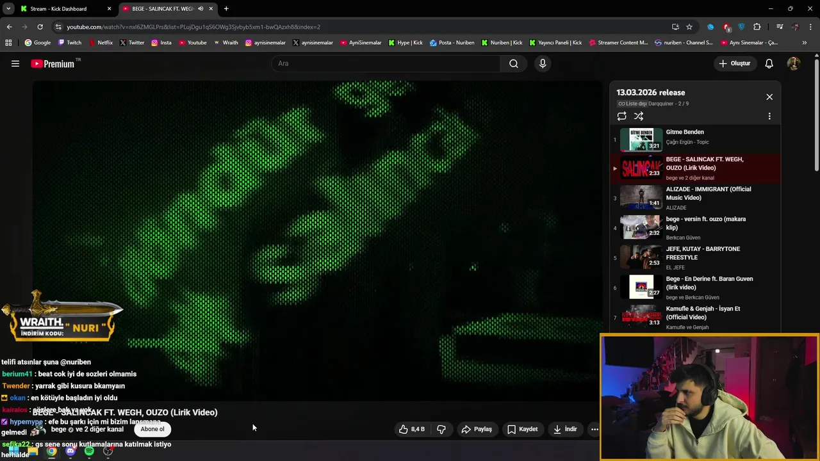820x461 pixels.
Task: Subscribe using the Abone ol button
Action: 152,429
